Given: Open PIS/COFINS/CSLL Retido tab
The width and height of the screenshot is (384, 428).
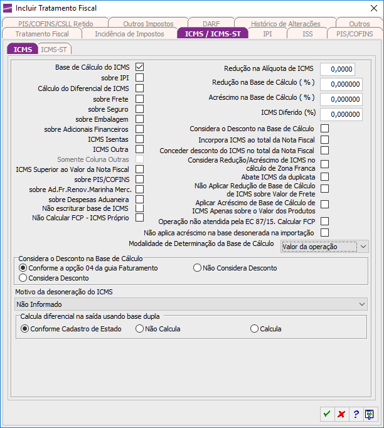Looking at the screenshot, I should tap(55, 23).
